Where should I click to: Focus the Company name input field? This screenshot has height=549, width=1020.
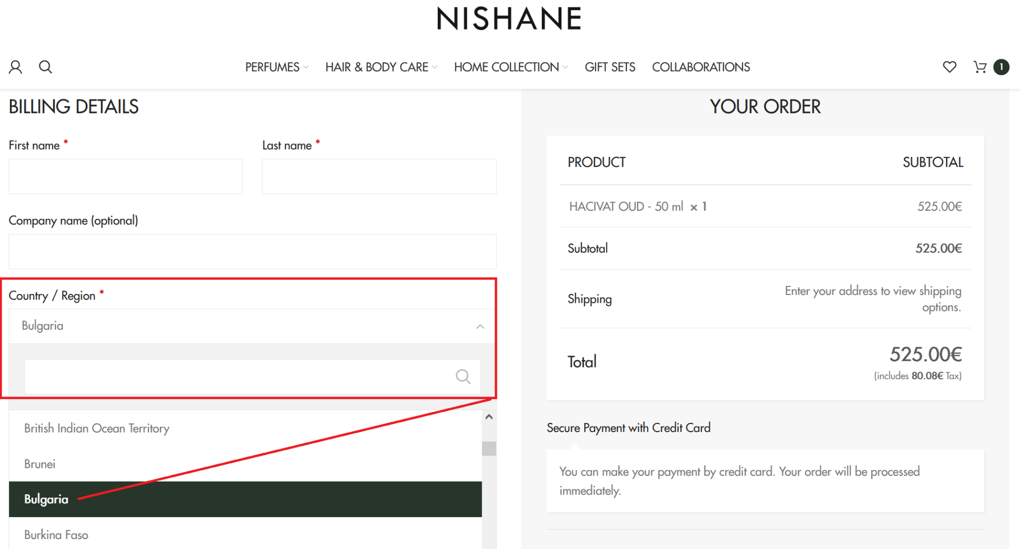click(x=252, y=252)
